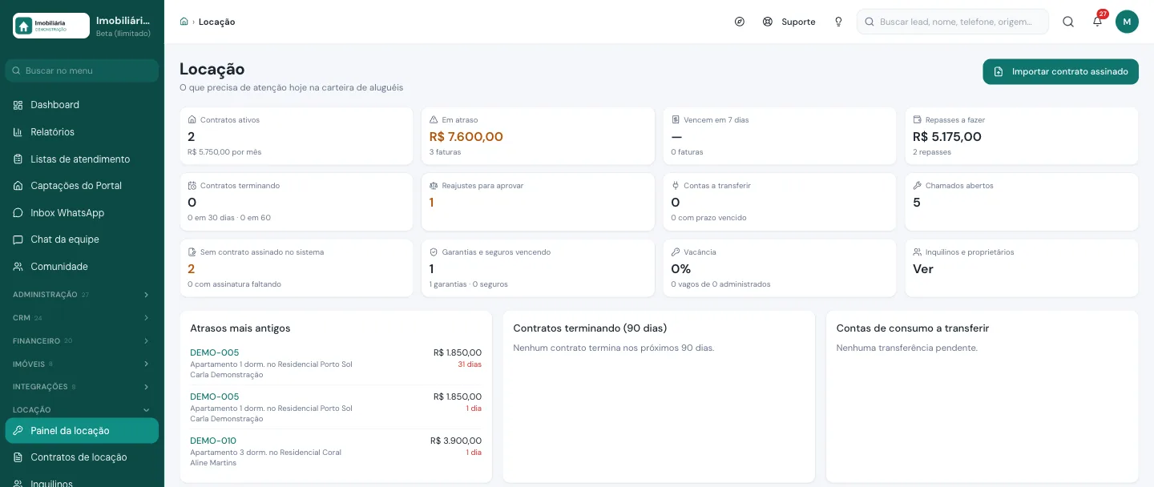Click the Contratos de locação document icon
Screen dimensions: 1154x487
point(18,457)
